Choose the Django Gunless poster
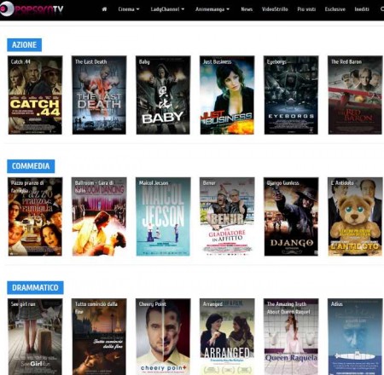The width and height of the screenshot is (384, 375). 291,216
